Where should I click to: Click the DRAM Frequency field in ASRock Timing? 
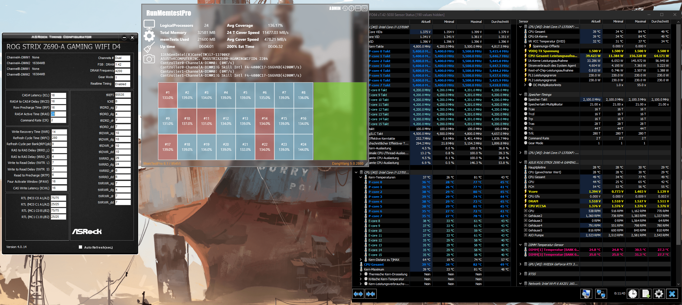[122, 71]
